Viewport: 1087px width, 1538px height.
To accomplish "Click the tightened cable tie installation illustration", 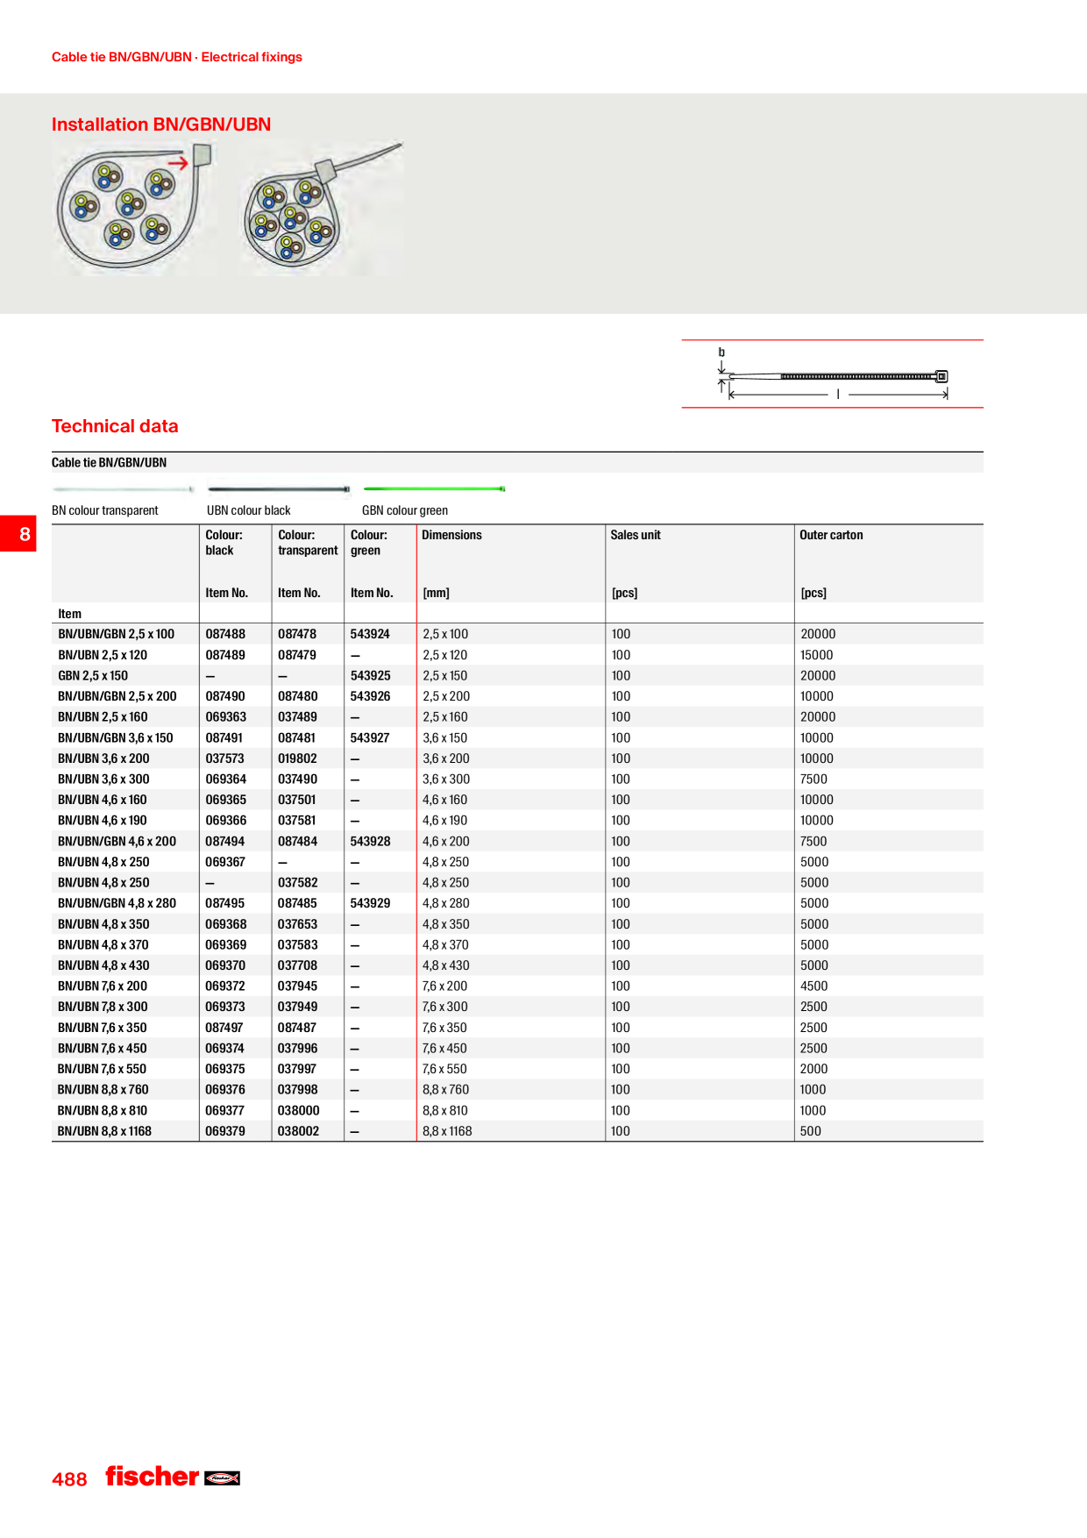I will (322, 208).
